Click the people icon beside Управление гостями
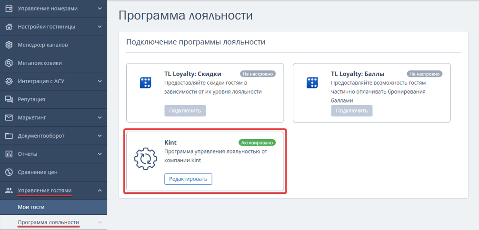 pos(9,191)
